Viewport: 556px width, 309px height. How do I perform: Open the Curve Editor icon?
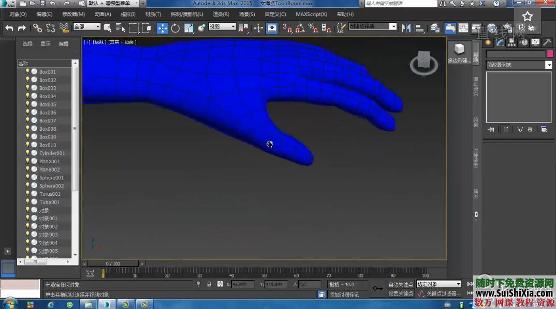[463, 28]
